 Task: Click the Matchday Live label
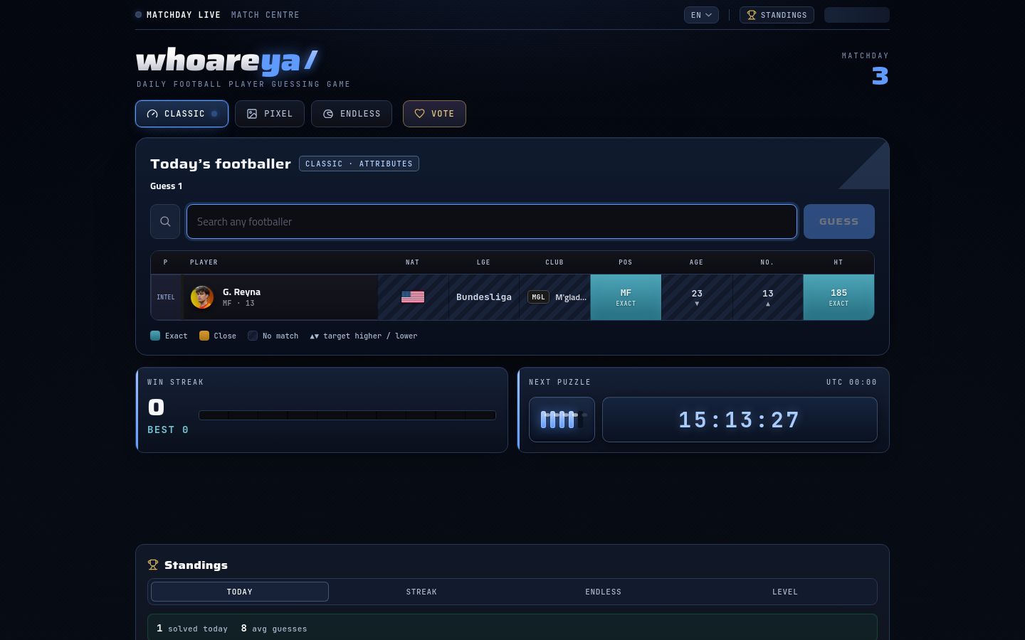[184, 15]
